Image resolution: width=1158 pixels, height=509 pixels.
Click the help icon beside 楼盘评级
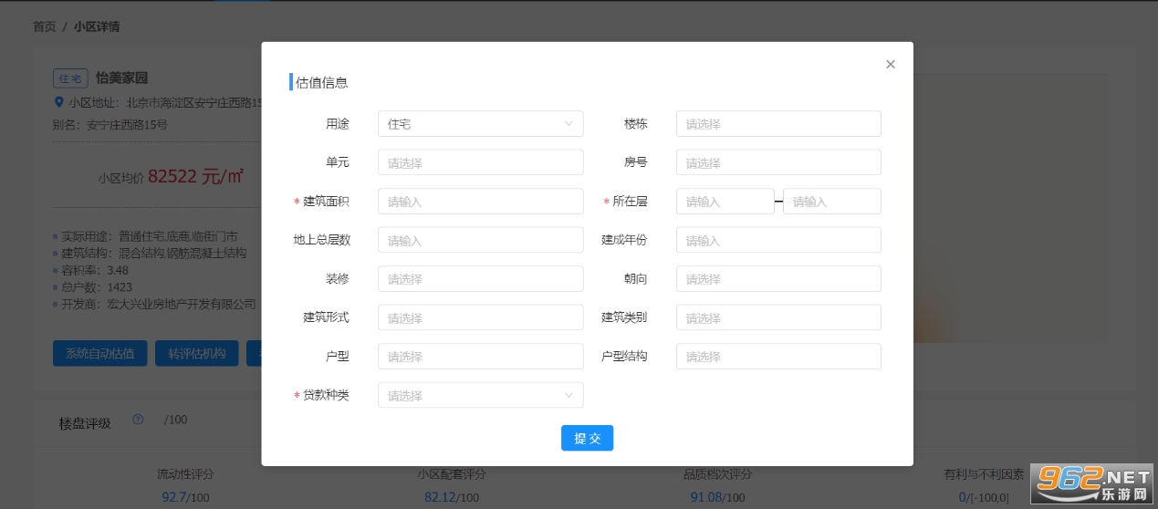(138, 420)
